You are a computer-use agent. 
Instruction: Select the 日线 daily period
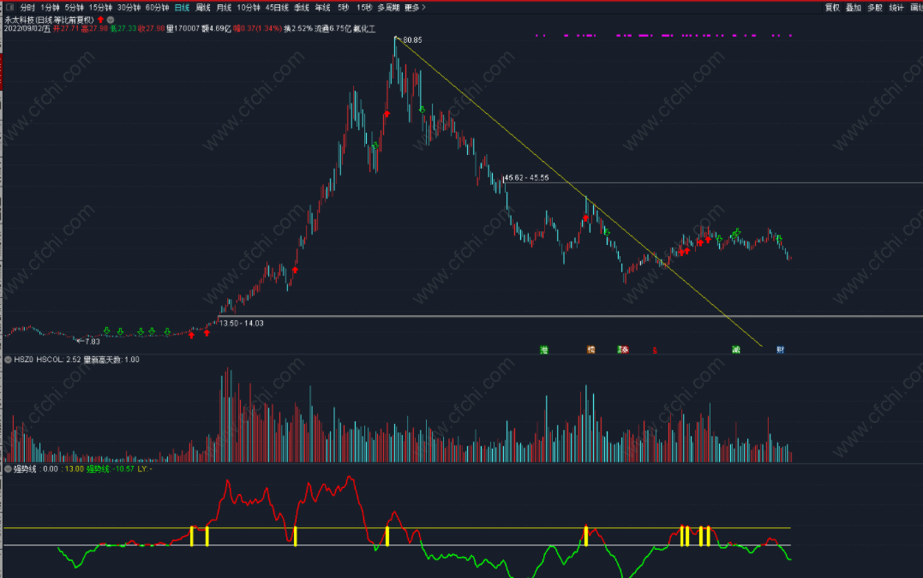point(182,8)
